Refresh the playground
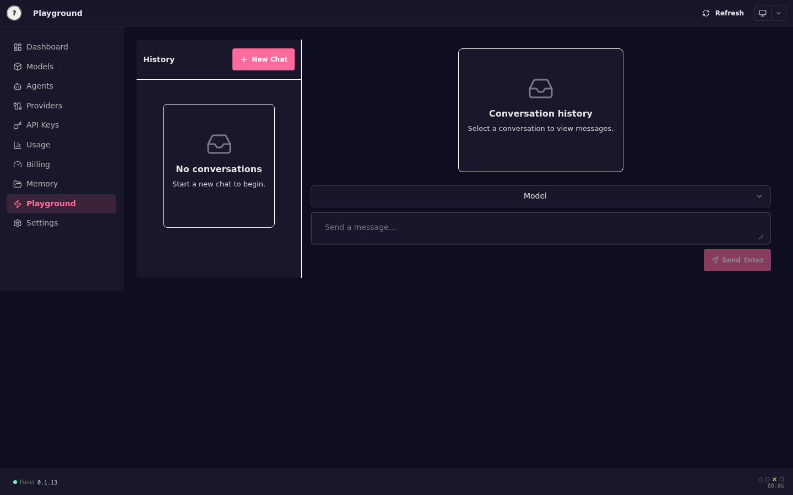Viewport: 793px width, 495px height. (723, 13)
